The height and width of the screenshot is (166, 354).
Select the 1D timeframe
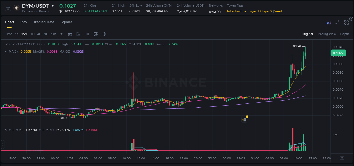click(x=46, y=34)
